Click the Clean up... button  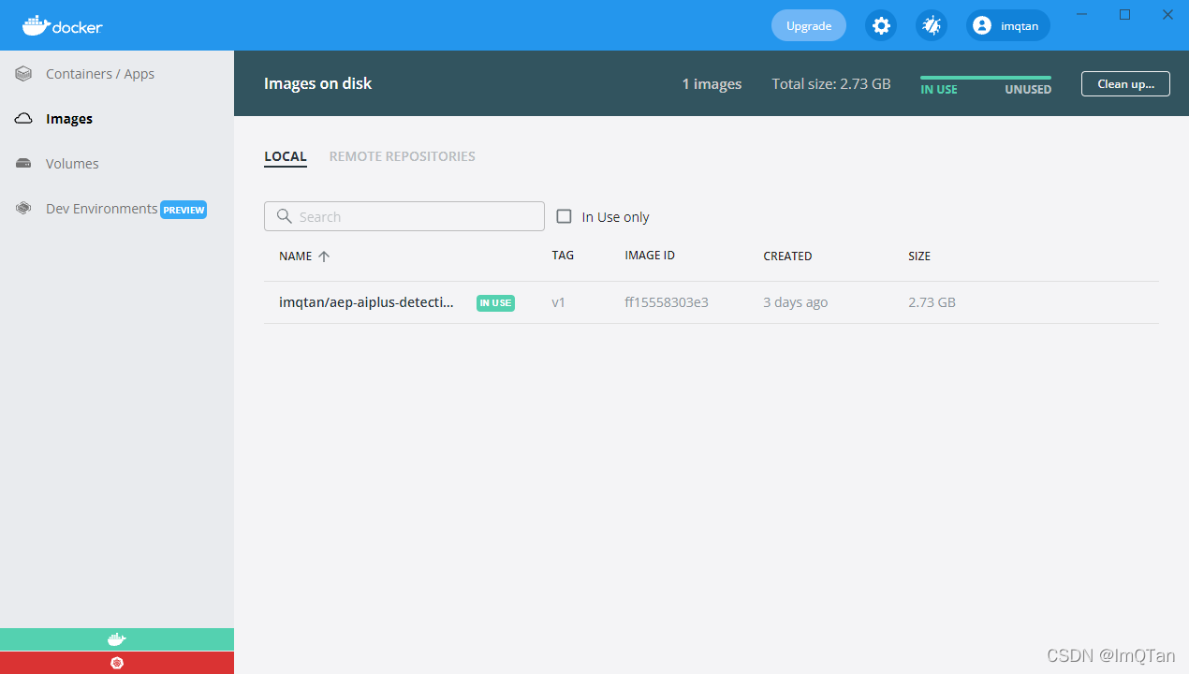coord(1125,83)
